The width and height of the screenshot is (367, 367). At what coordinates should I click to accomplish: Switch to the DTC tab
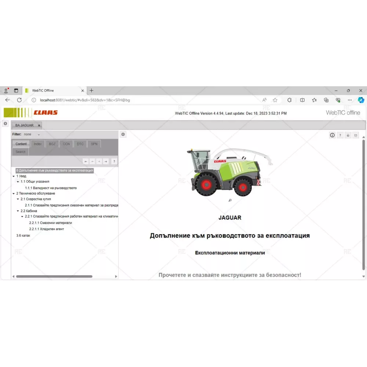pyautogui.click(x=80, y=144)
